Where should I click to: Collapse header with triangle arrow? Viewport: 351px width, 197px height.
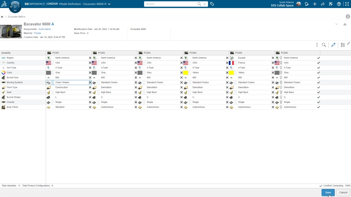[x=345, y=24]
